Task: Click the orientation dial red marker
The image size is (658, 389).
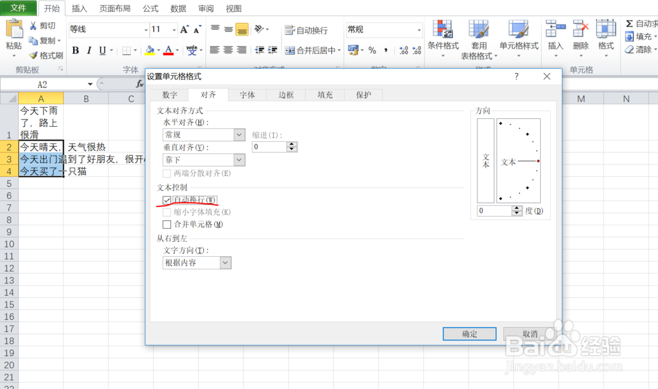Action: [x=538, y=161]
